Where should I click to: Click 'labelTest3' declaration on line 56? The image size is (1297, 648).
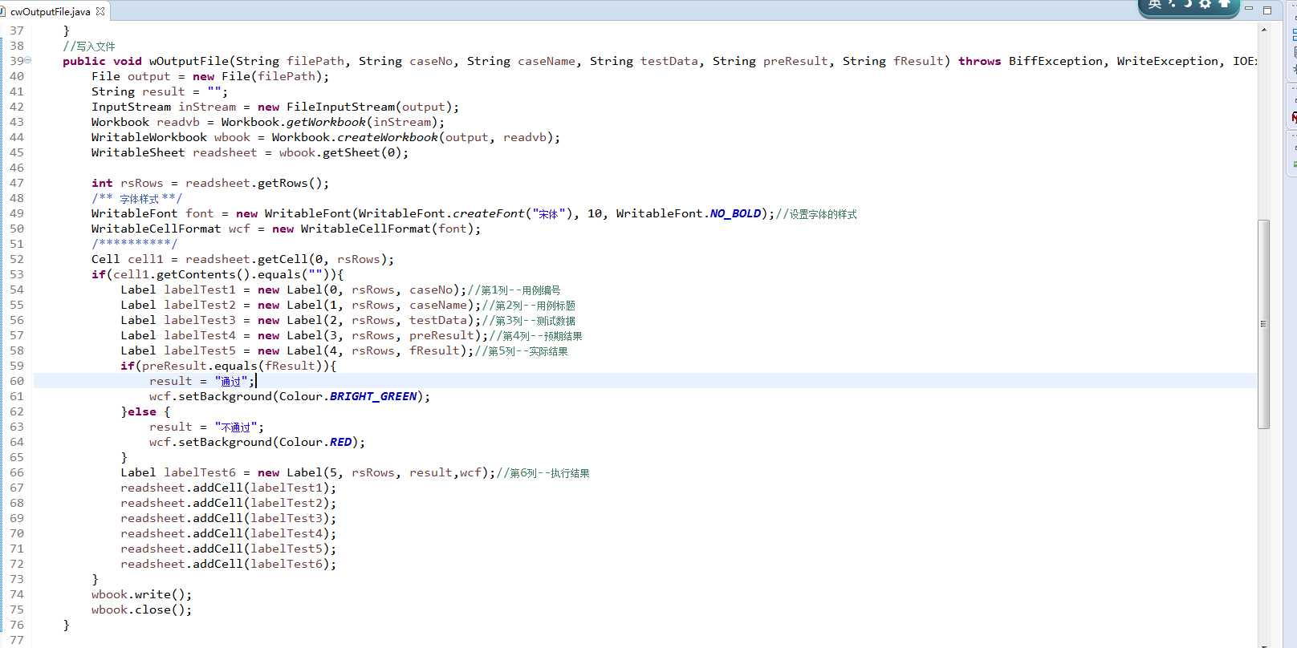point(200,320)
